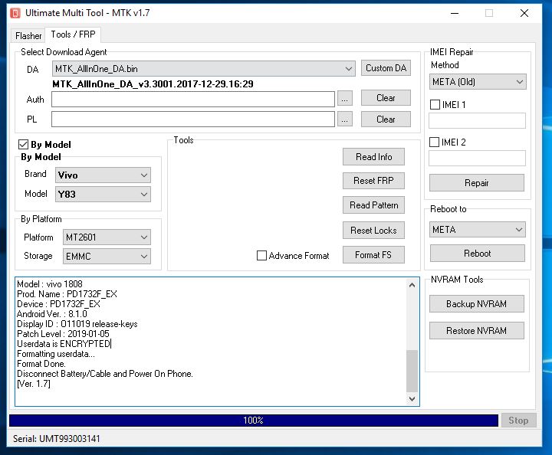Click inside the Auth file path field
Image resolution: width=552 pixels, height=455 pixels.
pyautogui.click(x=193, y=99)
